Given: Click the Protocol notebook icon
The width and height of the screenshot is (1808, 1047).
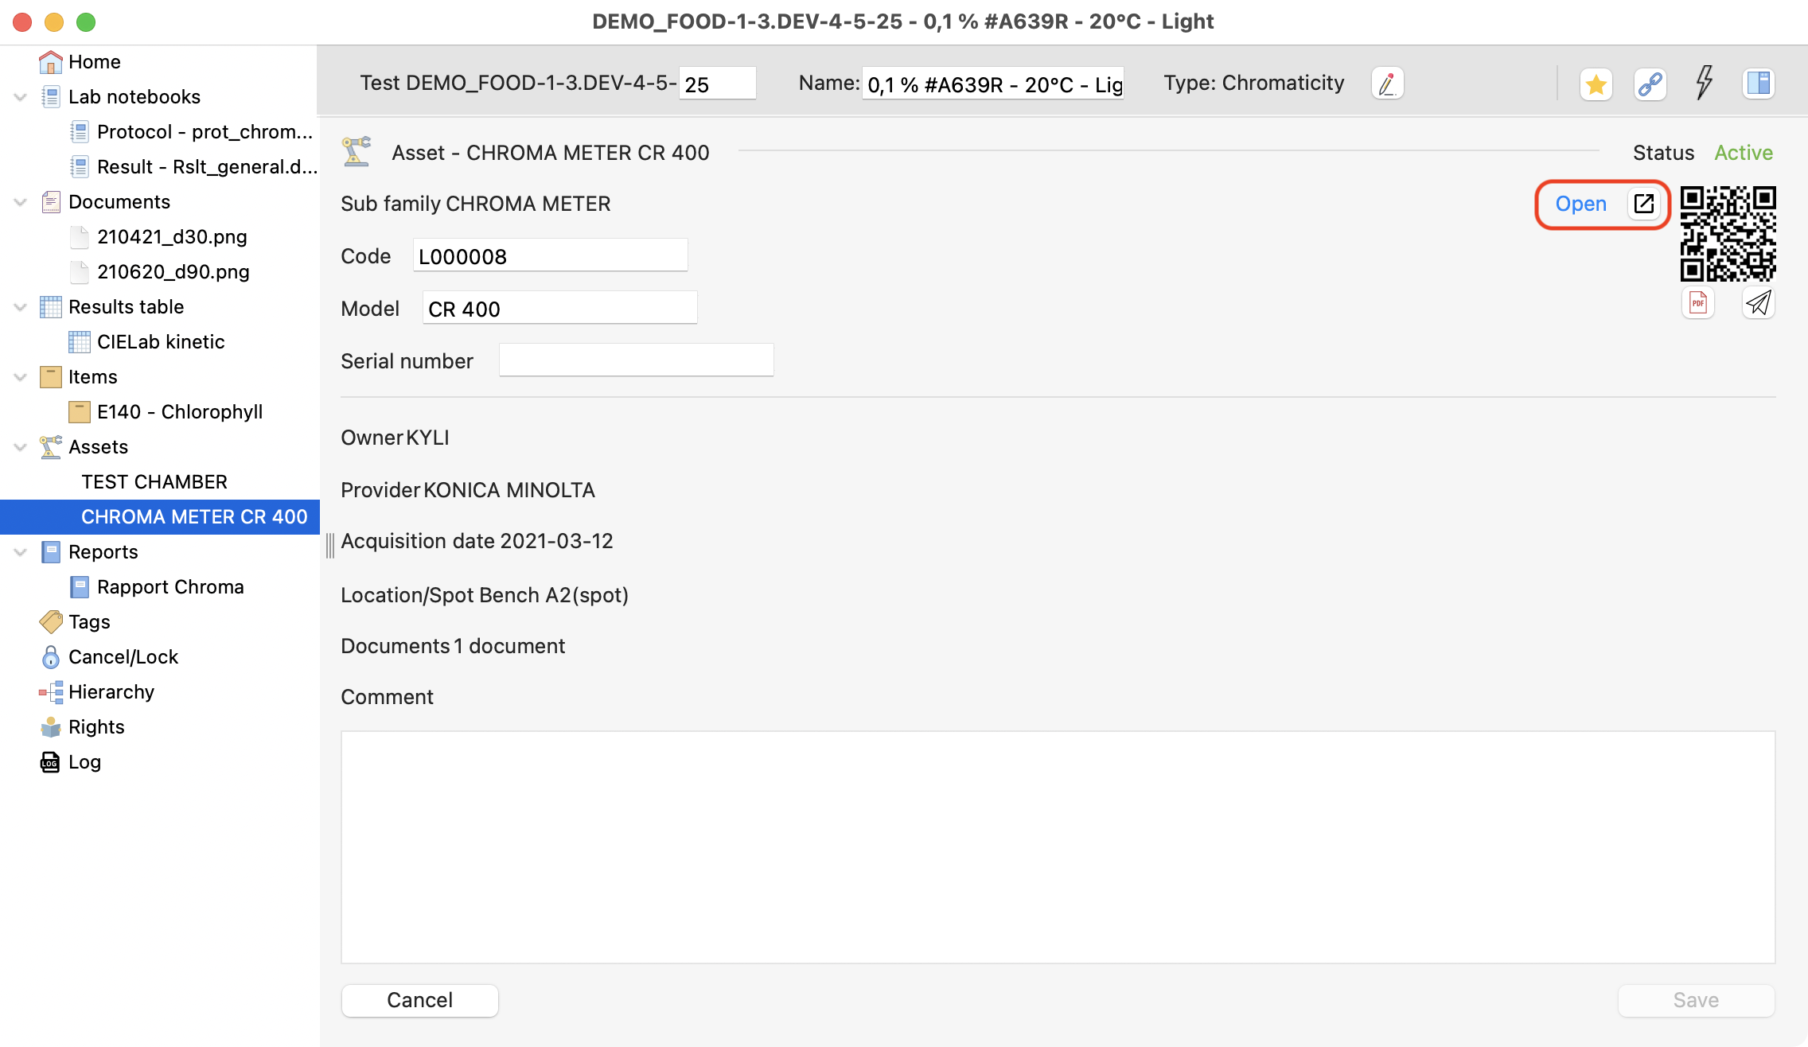Looking at the screenshot, I should [79, 132].
